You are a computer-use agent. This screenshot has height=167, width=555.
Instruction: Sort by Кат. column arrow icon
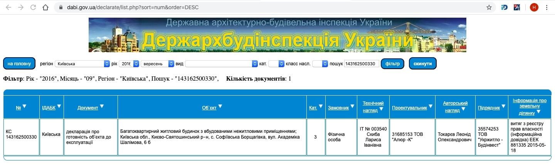pyautogui.click(x=321, y=106)
